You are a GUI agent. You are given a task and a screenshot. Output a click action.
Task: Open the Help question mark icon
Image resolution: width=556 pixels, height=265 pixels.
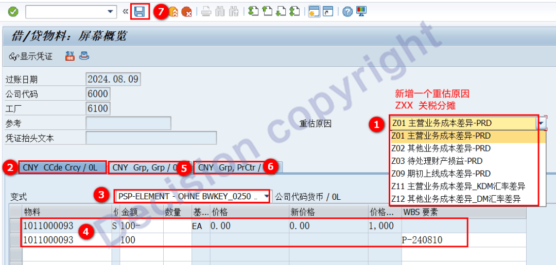347,12
